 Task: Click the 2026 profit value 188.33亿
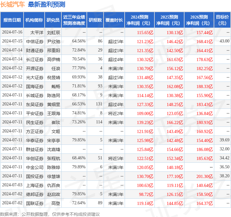pos(205,86)
